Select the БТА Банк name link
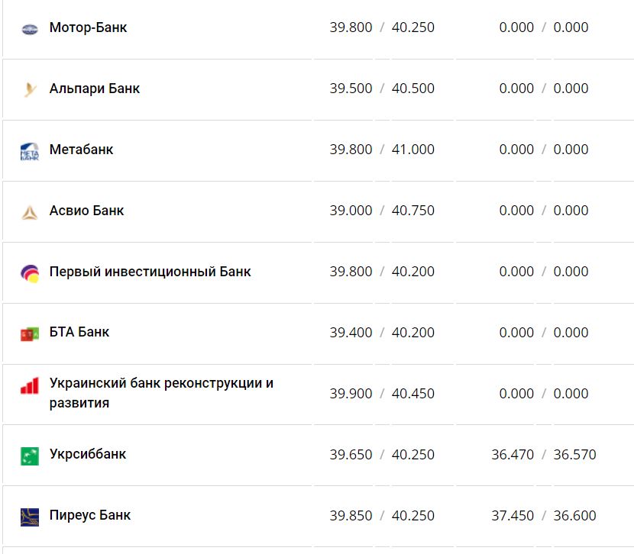This screenshot has width=634, height=554. (x=79, y=332)
